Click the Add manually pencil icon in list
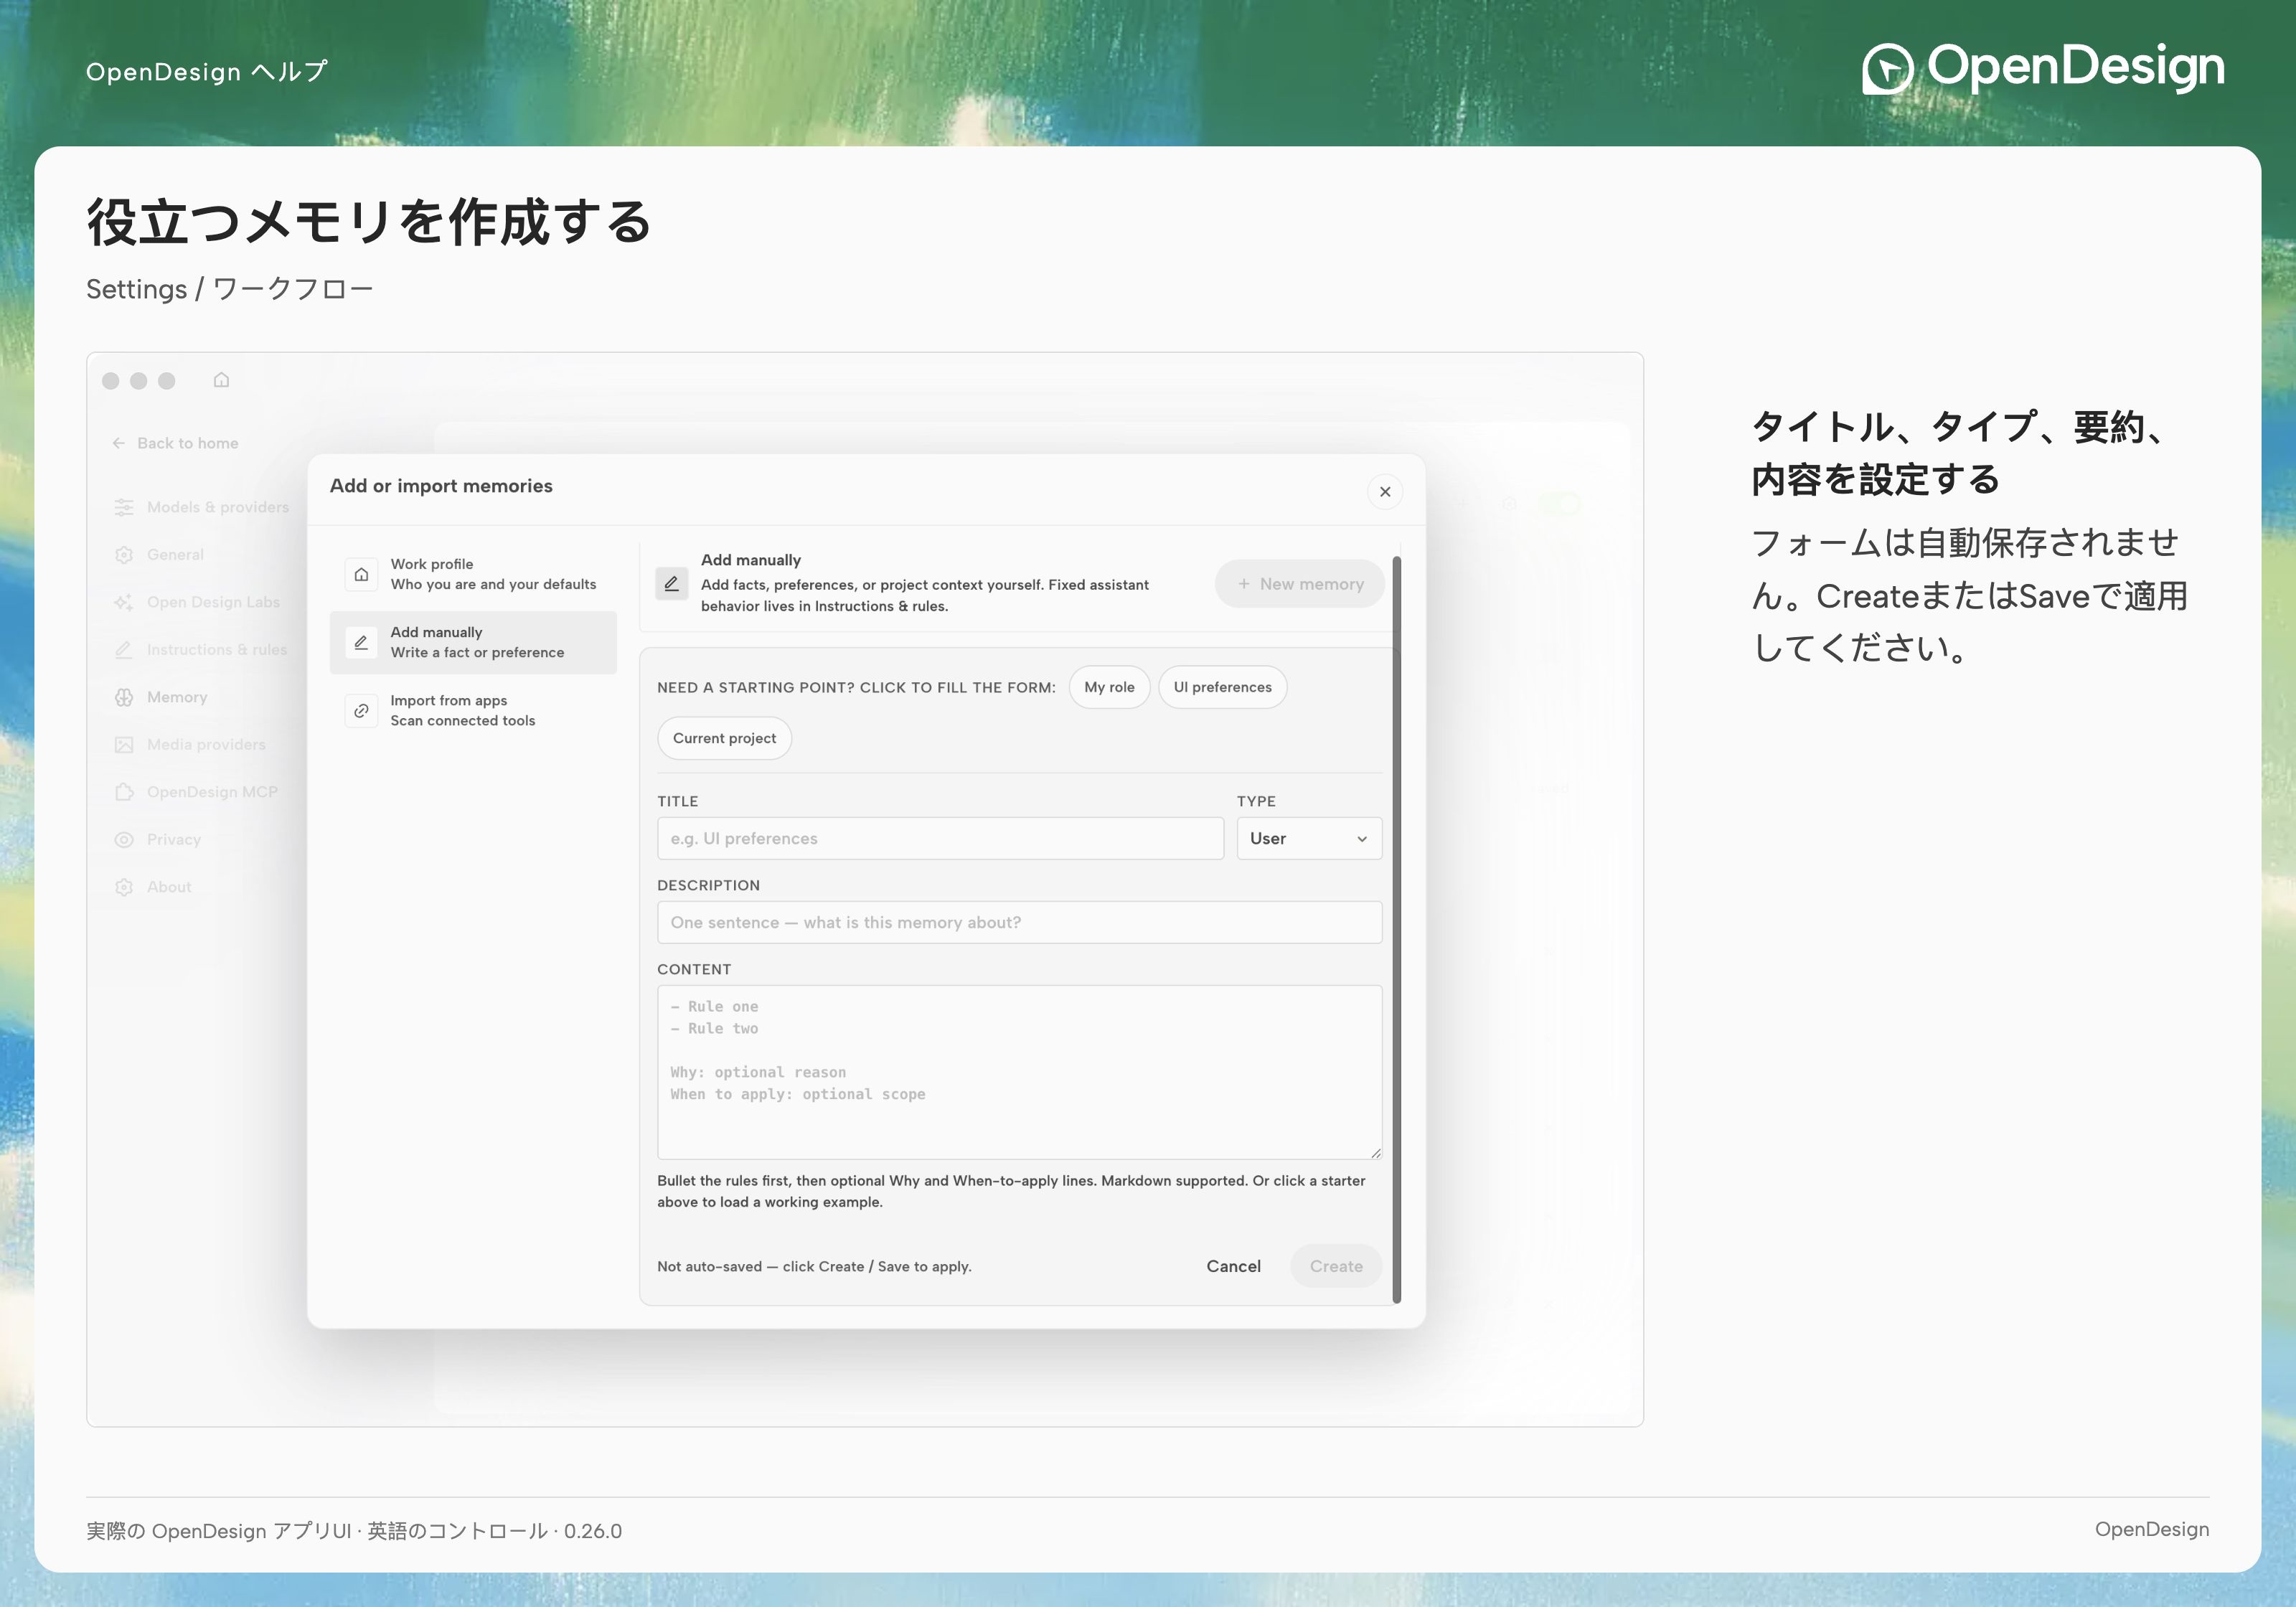The height and width of the screenshot is (1607, 2296). 361,642
